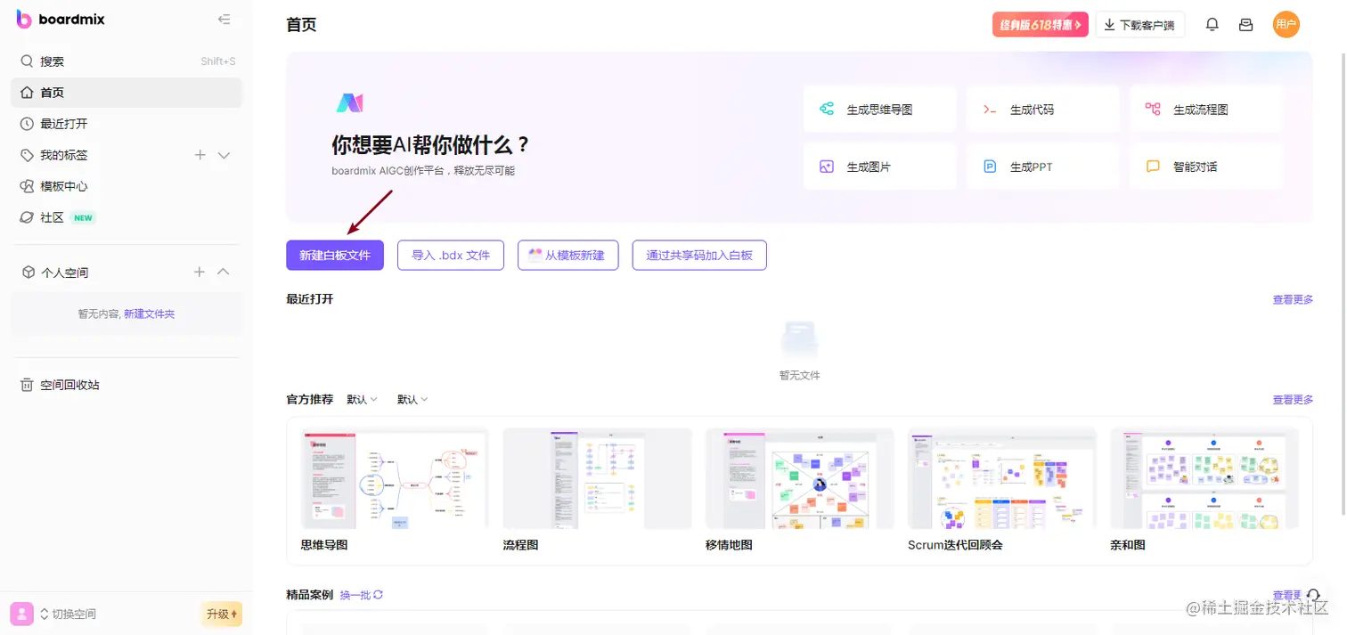This screenshot has width=1347, height=635.
Task: Click the 升级 upgrade button
Action: pyautogui.click(x=222, y=614)
